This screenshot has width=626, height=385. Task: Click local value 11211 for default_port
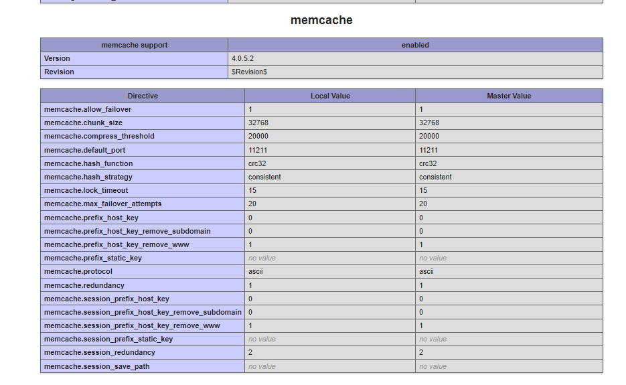[258, 150]
